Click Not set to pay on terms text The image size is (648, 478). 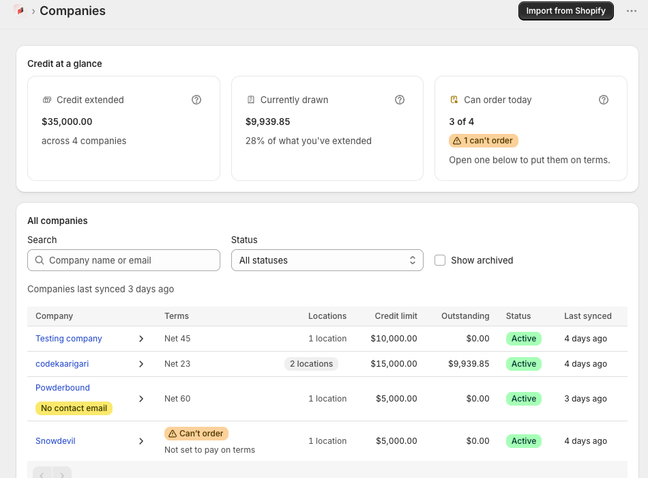click(209, 450)
